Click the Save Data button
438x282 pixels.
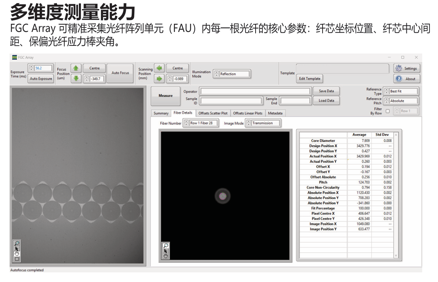click(x=326, y=91)
